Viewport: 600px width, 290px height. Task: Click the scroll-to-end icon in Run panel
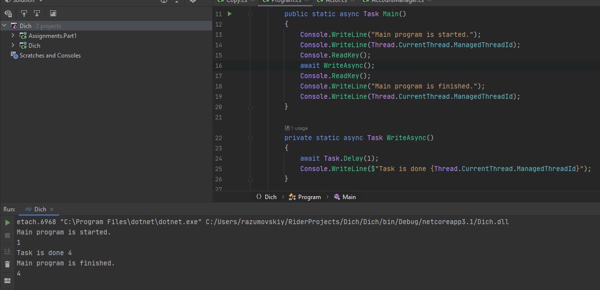coord(7,251)
